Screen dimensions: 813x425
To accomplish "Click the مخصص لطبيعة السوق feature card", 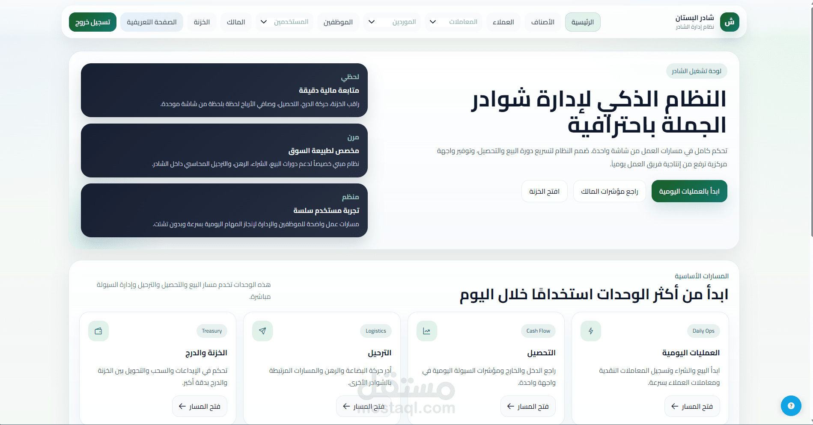I will pyautogui.click(x=224, y=151).
